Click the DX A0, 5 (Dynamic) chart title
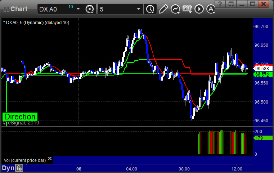Image resolution: width=274 pixels, height=173 pixels. [36, 23]
